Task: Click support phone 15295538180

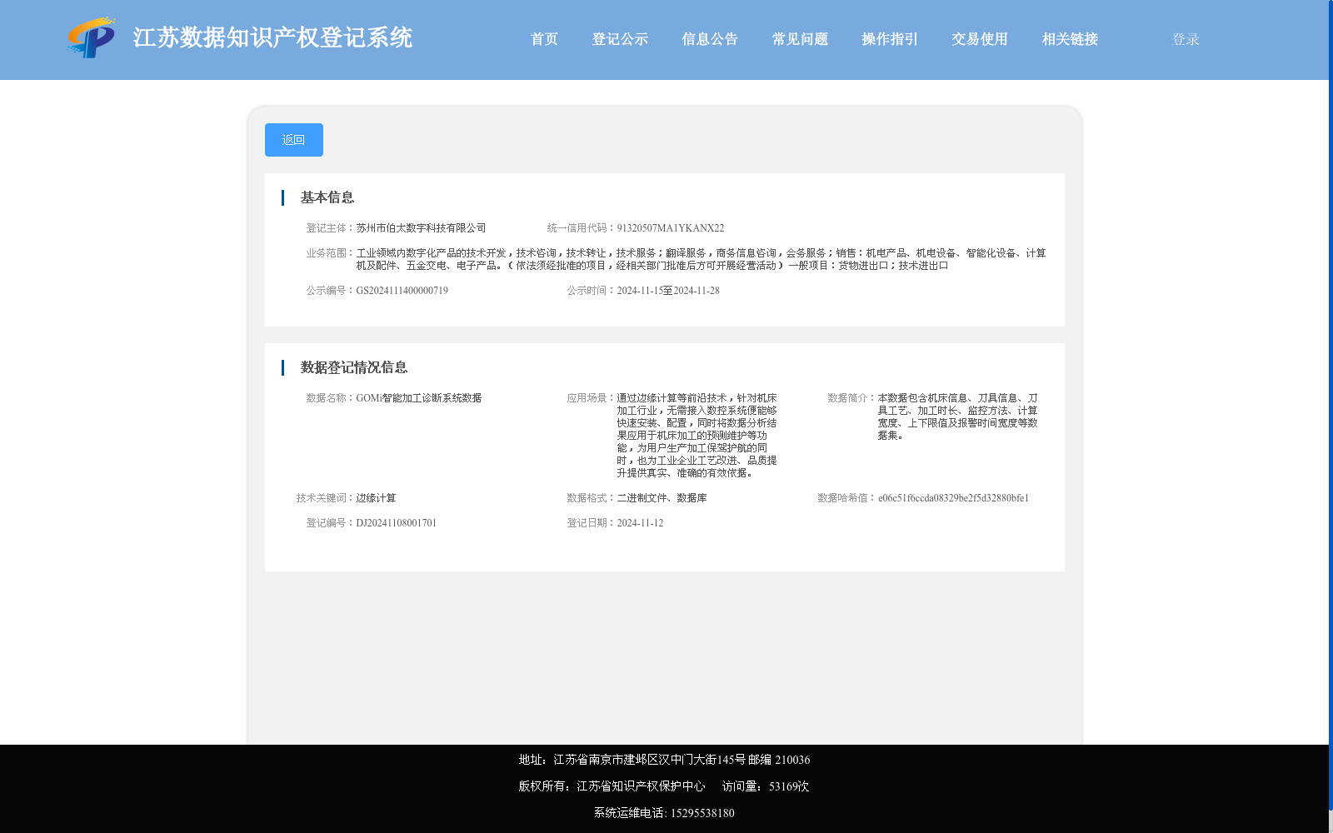Action: click(x=702, y=813)
